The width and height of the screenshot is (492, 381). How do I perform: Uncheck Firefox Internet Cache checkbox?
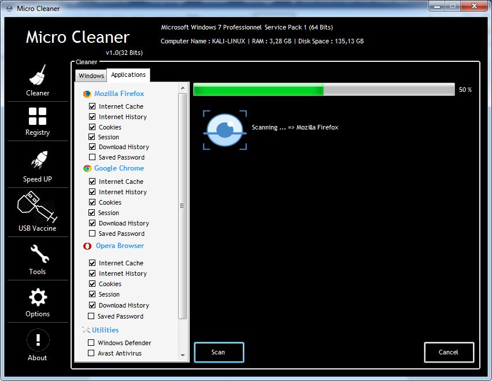pos(93,106)
